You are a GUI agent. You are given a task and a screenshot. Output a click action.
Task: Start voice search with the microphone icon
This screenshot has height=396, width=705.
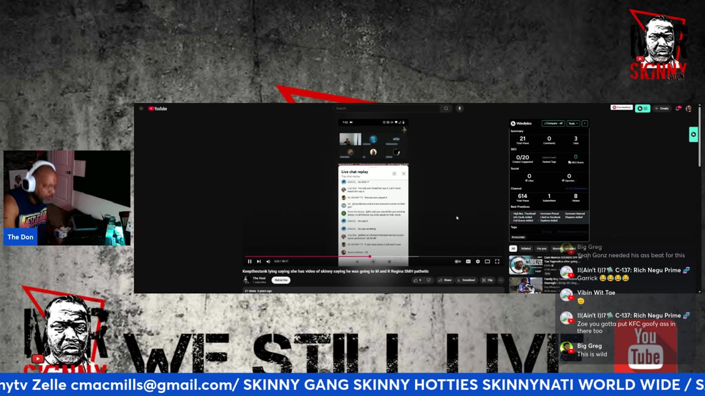click(459, 108)
